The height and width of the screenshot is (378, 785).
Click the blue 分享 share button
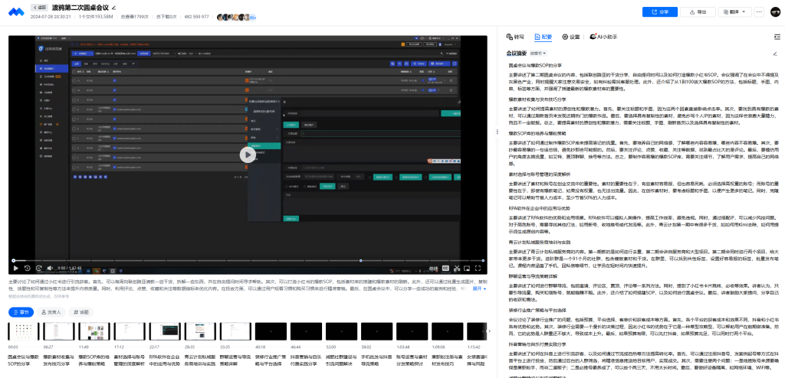(x=660, y=11)
